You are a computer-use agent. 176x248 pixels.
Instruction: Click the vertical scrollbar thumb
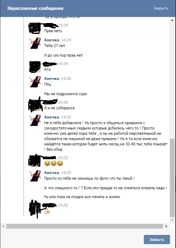coord(172,178)
